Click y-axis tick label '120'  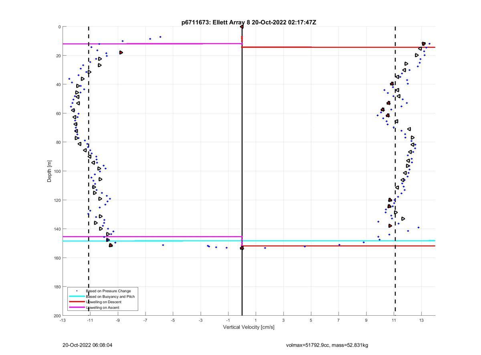tap(57, 200)
